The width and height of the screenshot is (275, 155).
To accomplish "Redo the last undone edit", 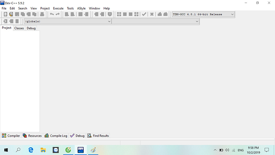I will click(57, 14).
